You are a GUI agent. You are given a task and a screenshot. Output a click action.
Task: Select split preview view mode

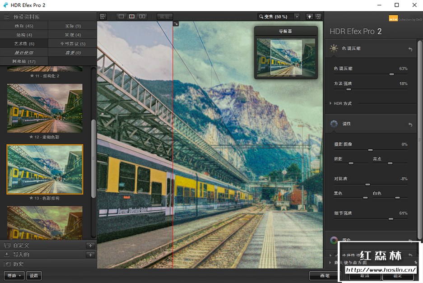(131, 17)
